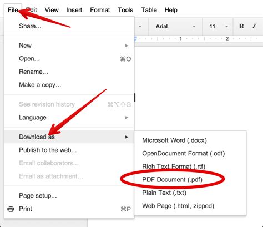
Task: Expand the Download as submenu arrow
Action: click(x=127, y=137)
